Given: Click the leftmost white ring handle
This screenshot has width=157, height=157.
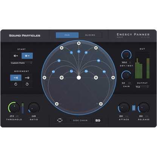Looking at the screenshot, I should click(45, 78).
